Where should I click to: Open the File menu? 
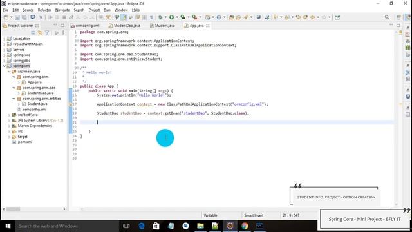pyautogui.click(x=6, y=10)
